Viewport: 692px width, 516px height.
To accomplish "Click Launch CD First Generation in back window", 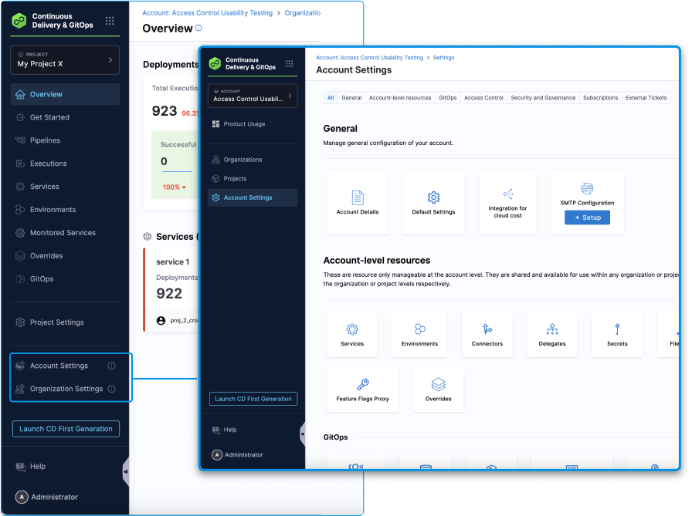I will point(66,429).
